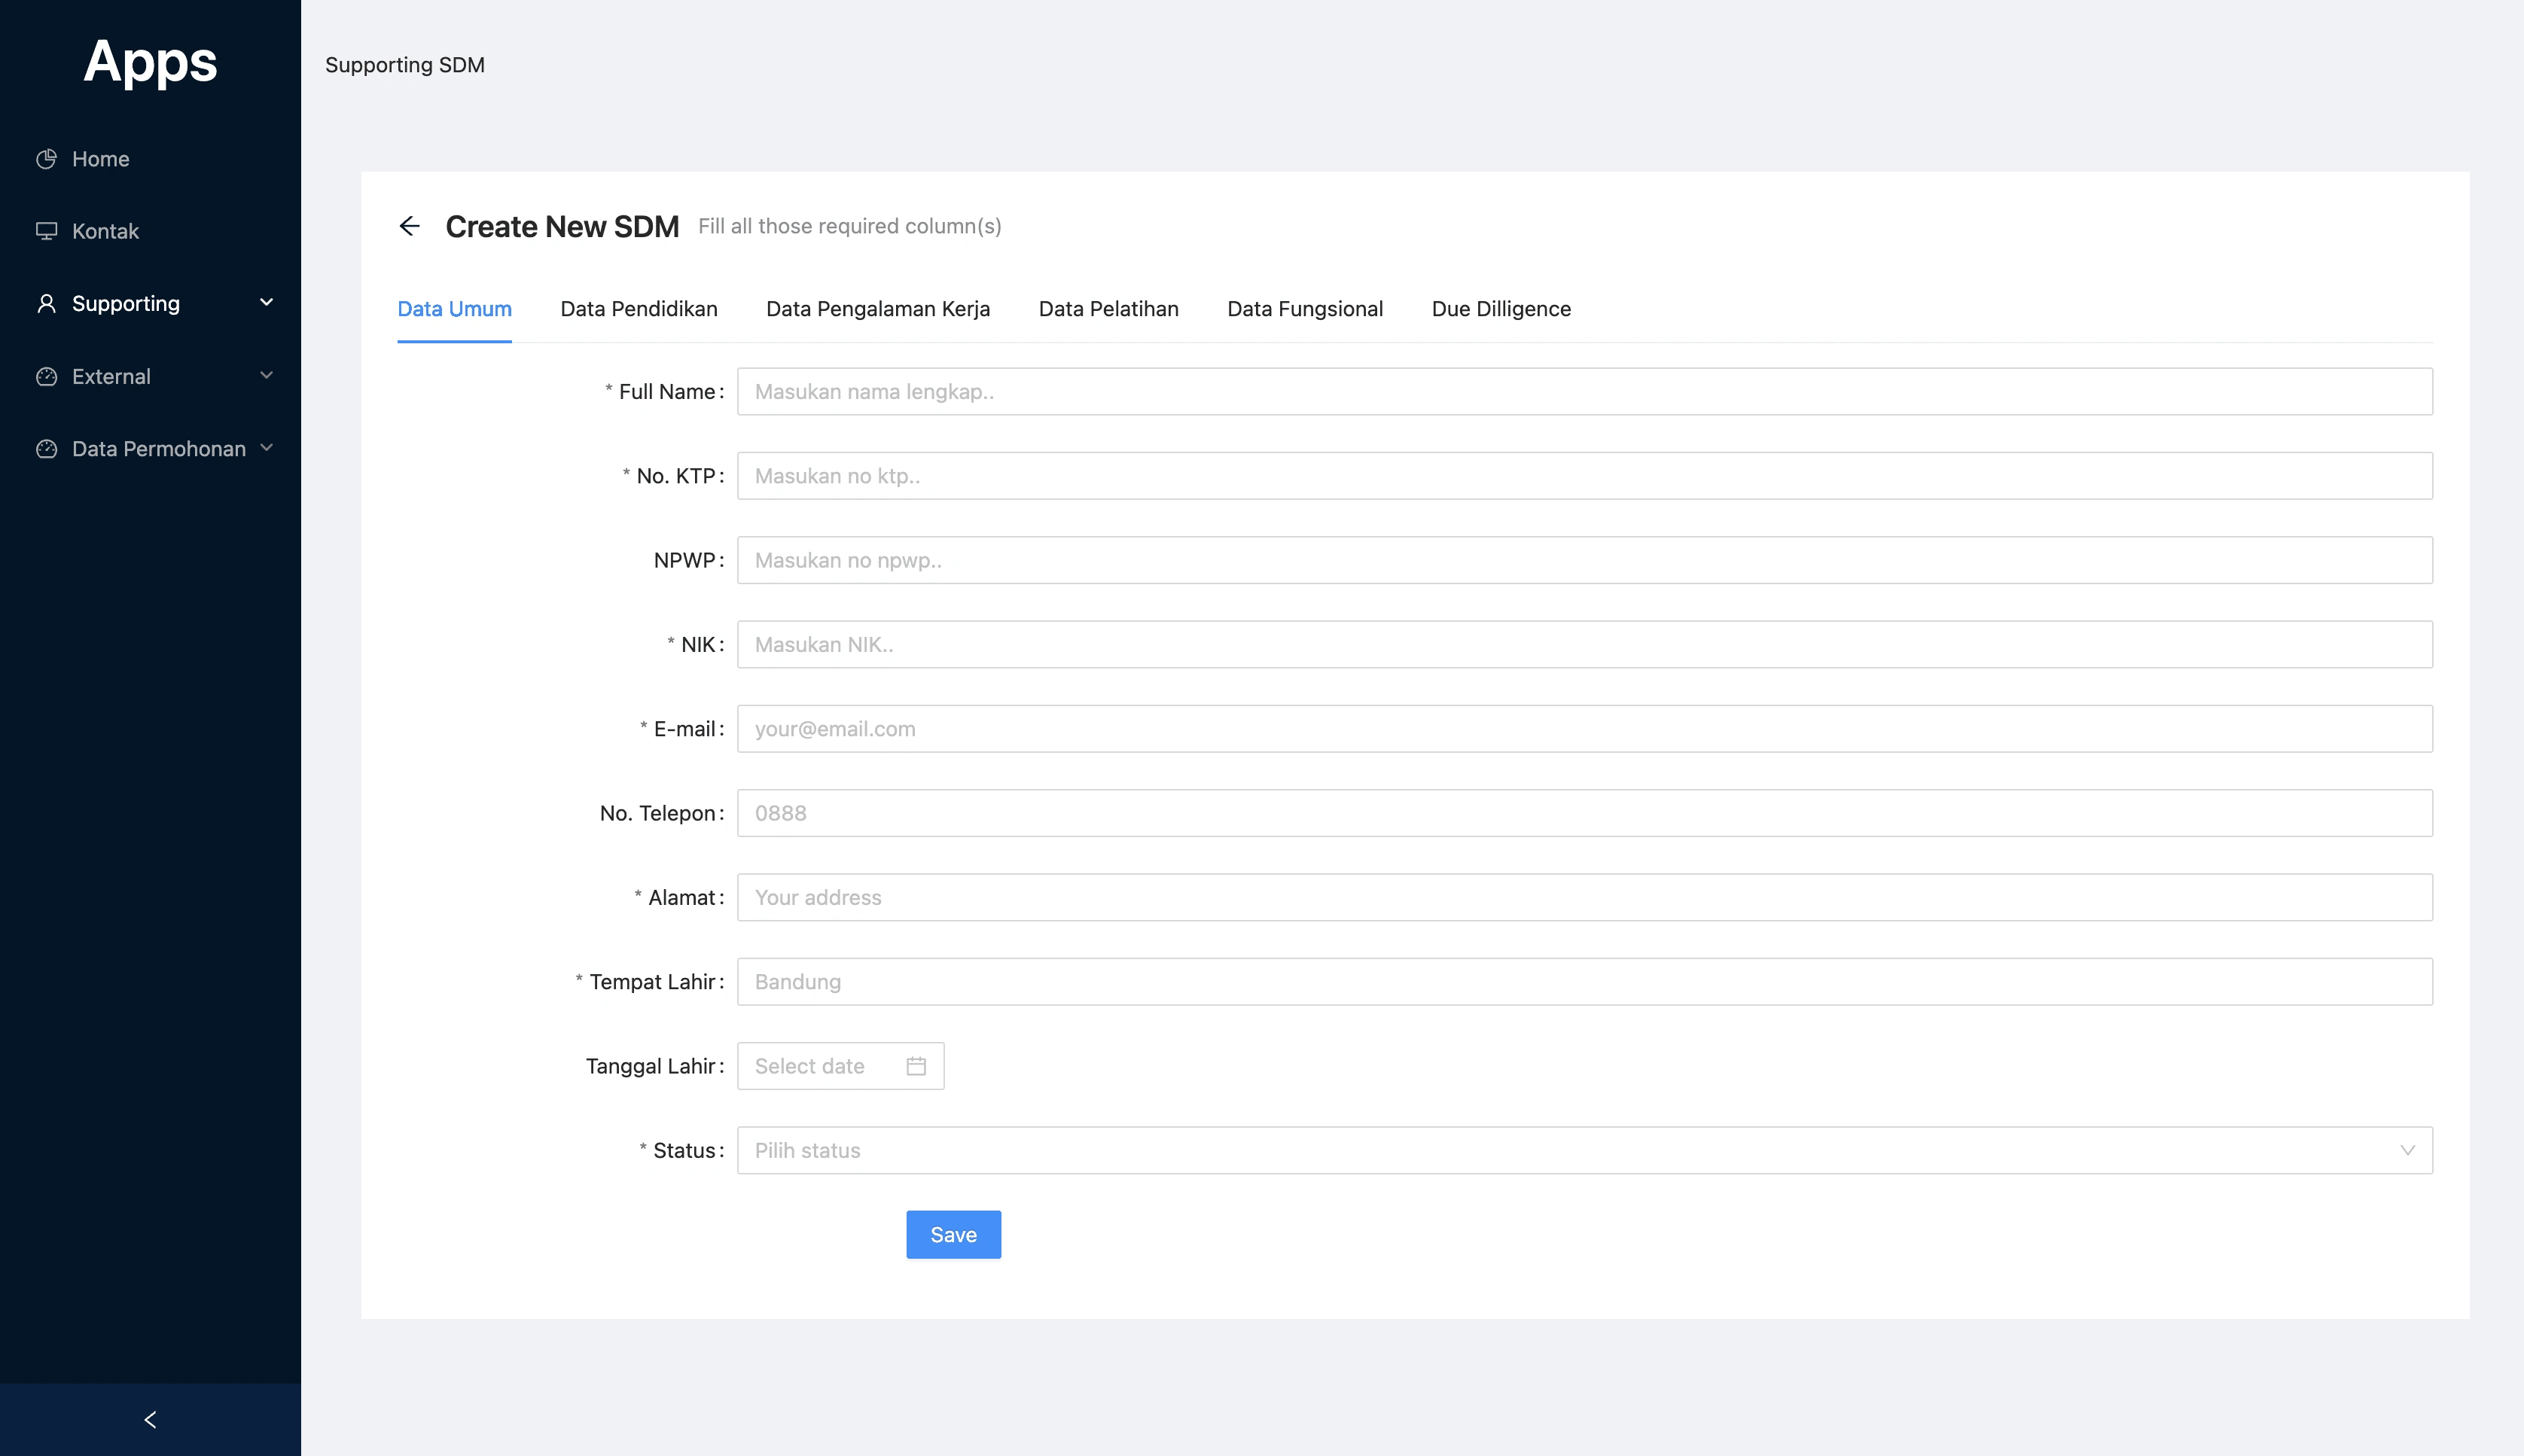This screenshot has height=1456, width=2524.
Task: Select the Data Fungsional tab
Action: (x=1304, y=309)
